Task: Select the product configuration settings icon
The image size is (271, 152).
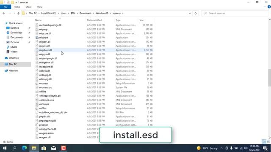Action: (x=37, y=125)
